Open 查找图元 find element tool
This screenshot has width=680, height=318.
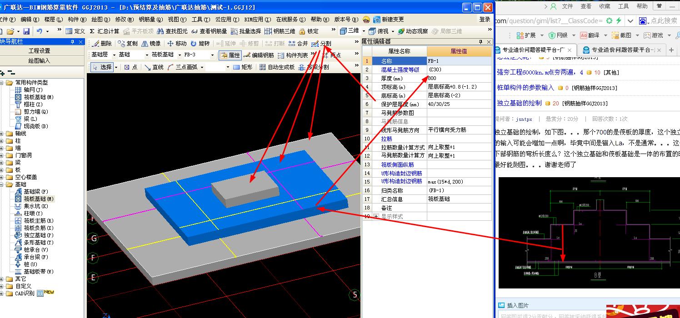(172, 31)
